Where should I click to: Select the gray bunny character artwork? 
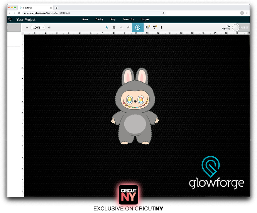tap(135, 106)
